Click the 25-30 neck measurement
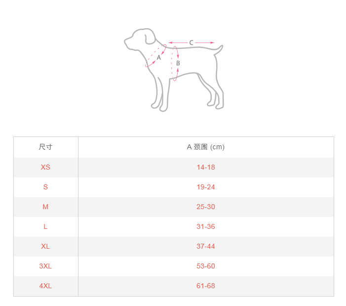The width and height of the screenshot is (346, 306). click(206, 207)
